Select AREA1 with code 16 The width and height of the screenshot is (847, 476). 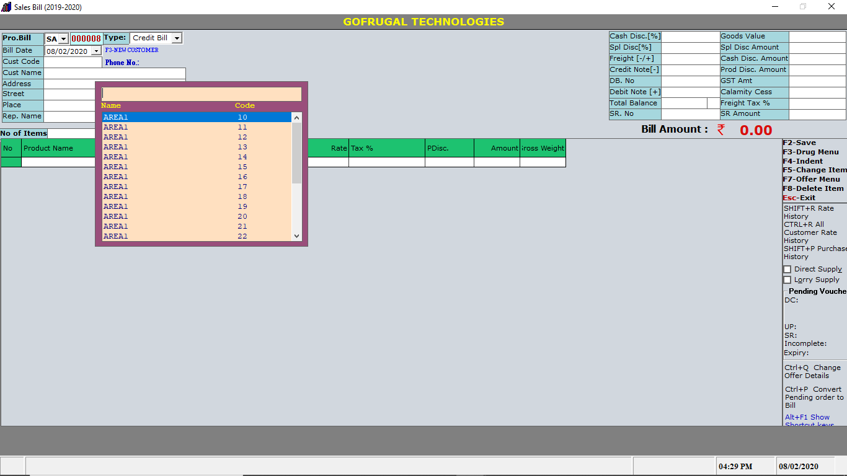point(197,177)
